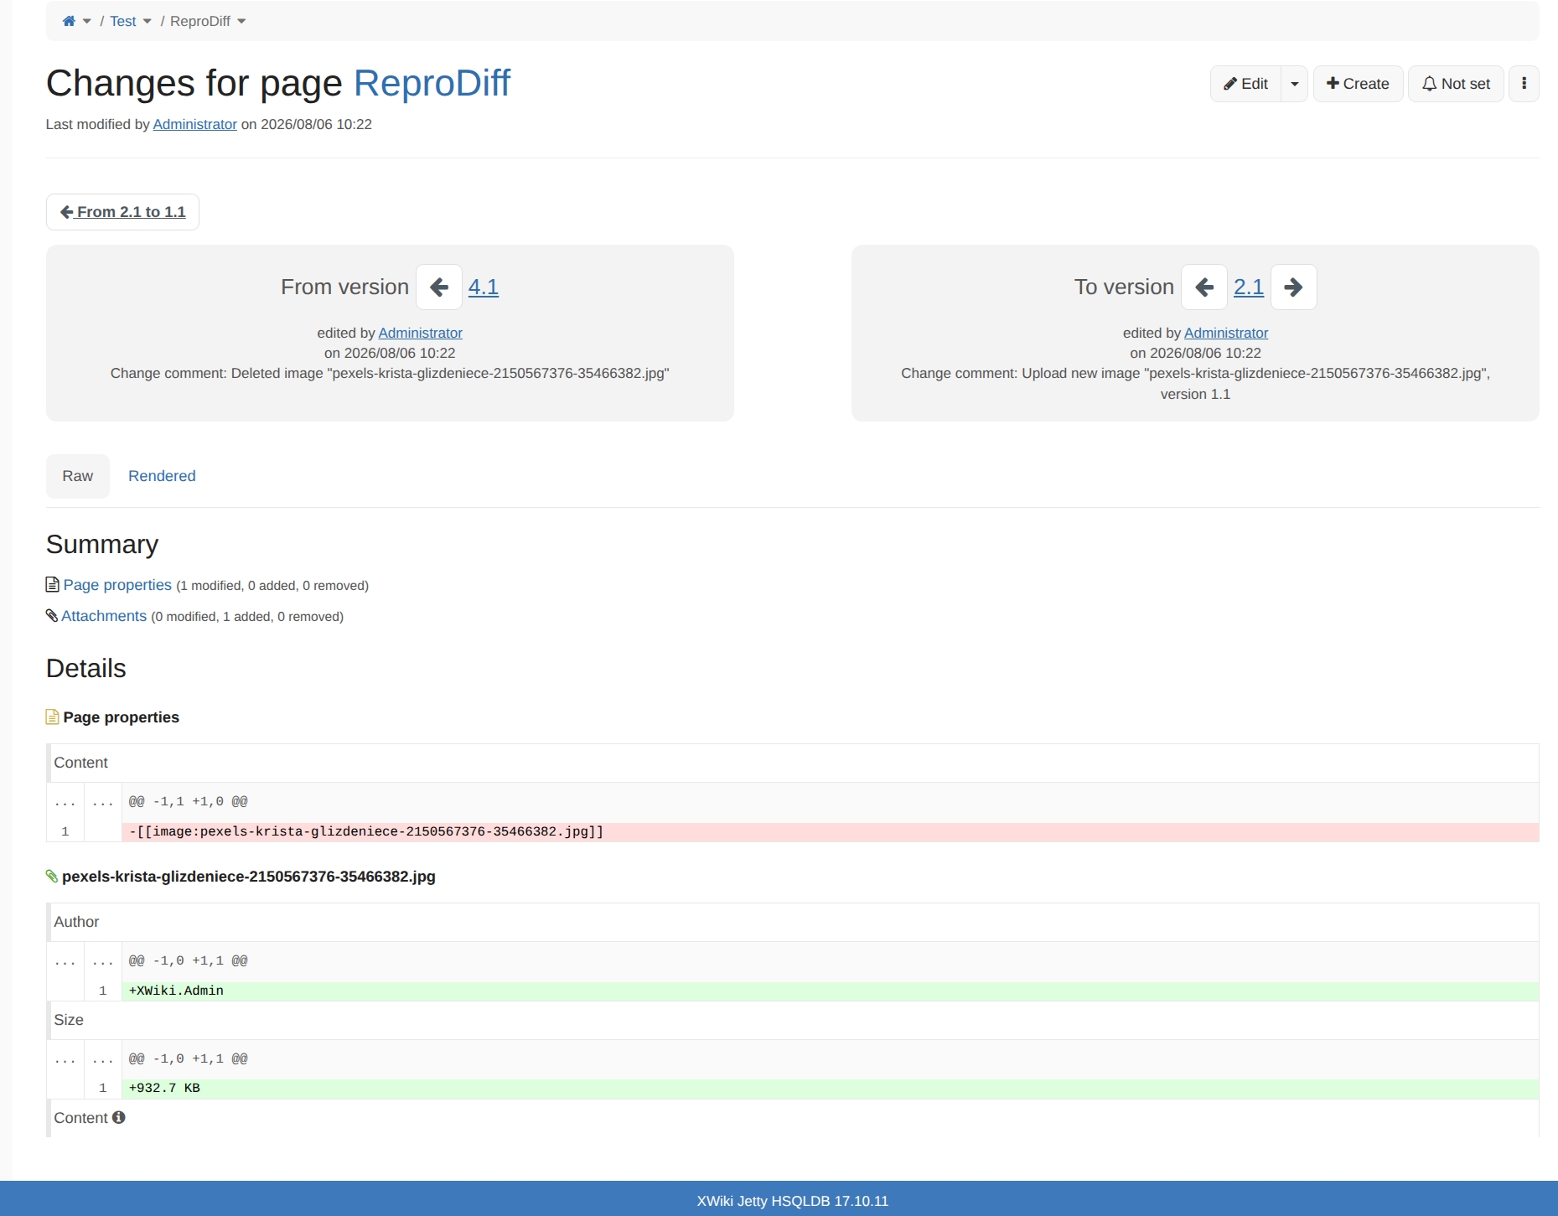Expand the Test breadcrumb dropdown caret
1558x1216 pixels.
pos(148,22)
